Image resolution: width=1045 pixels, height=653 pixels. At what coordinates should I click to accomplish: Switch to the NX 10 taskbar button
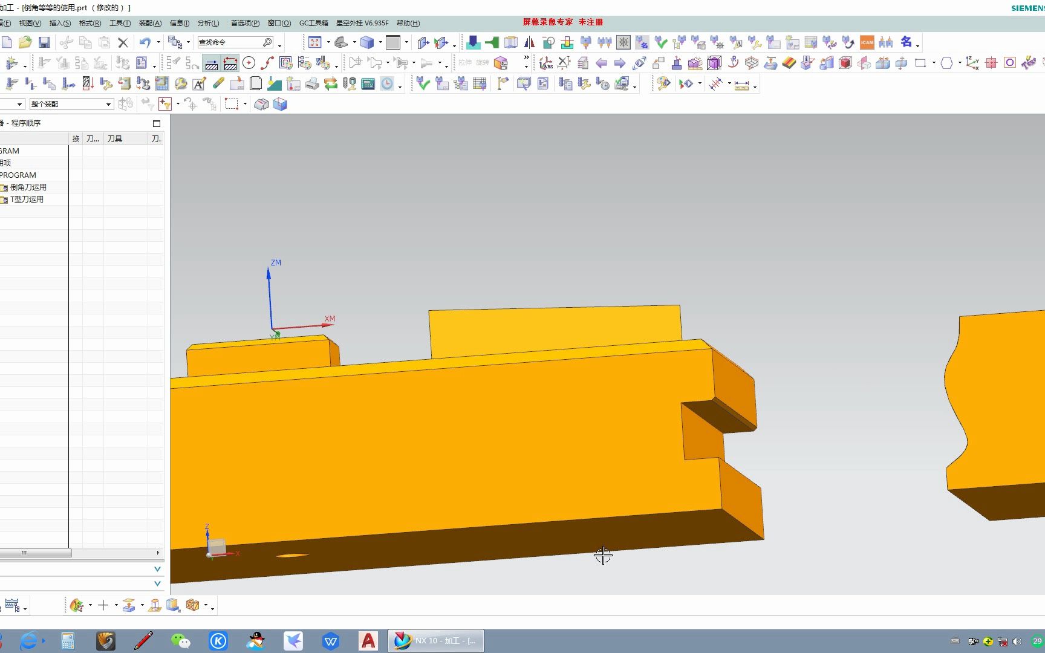(x=435, y=641)
